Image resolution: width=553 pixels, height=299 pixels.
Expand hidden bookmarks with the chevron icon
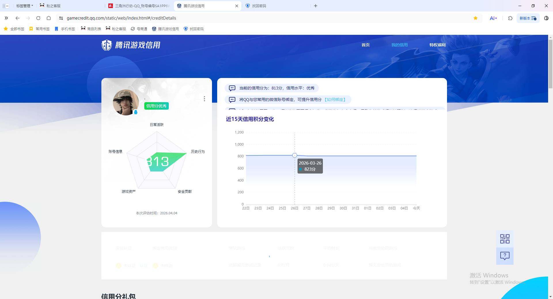coord(6,18)
